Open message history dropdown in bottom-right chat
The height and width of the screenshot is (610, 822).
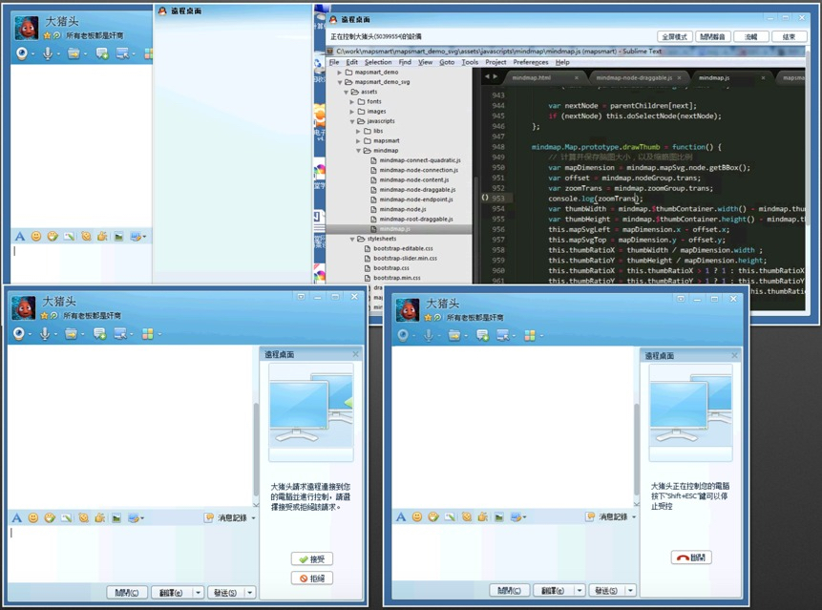634,516
